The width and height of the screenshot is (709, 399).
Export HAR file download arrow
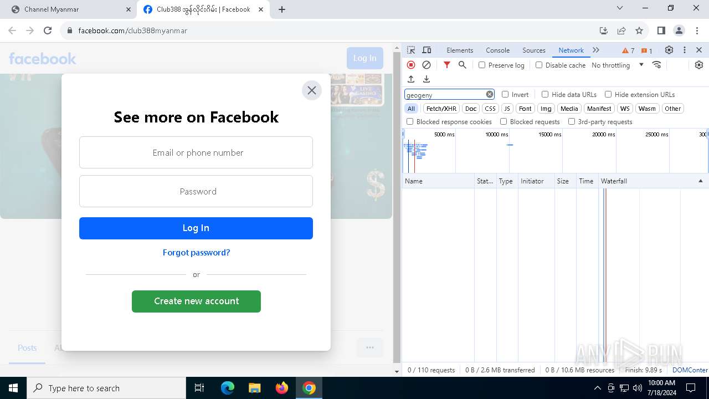pyautogui.click(x=427, y=79)
